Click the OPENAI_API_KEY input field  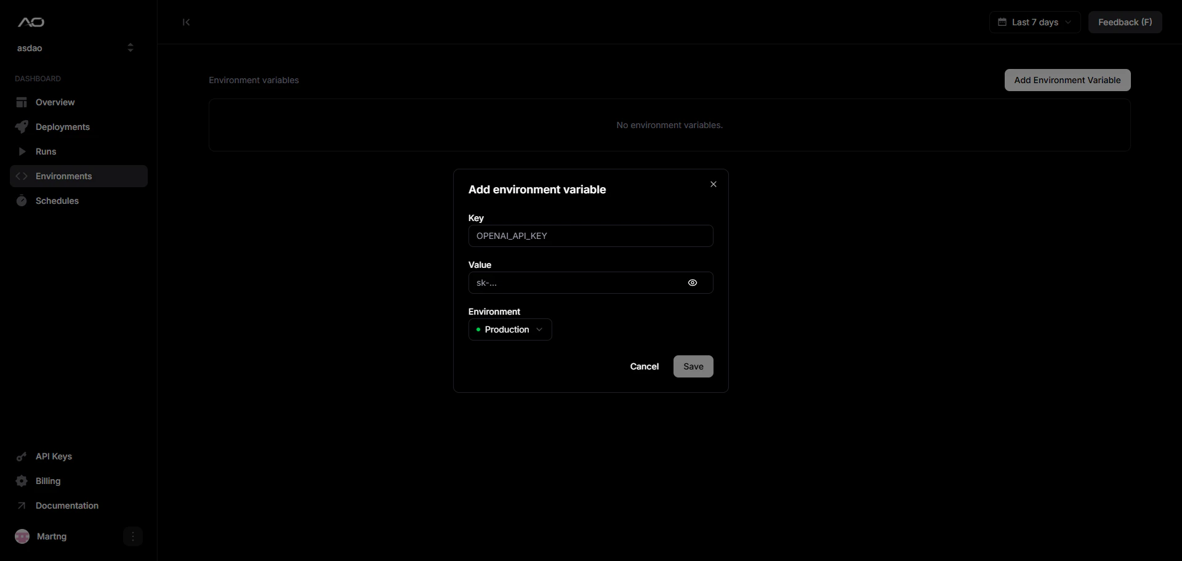click(x=590, y=236)
